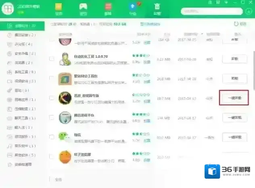The width and height of the screenshot is (255, 188).
Task: Open 系统工具 (9) category label
Action: pyautogui.click(x=25, y=72)
